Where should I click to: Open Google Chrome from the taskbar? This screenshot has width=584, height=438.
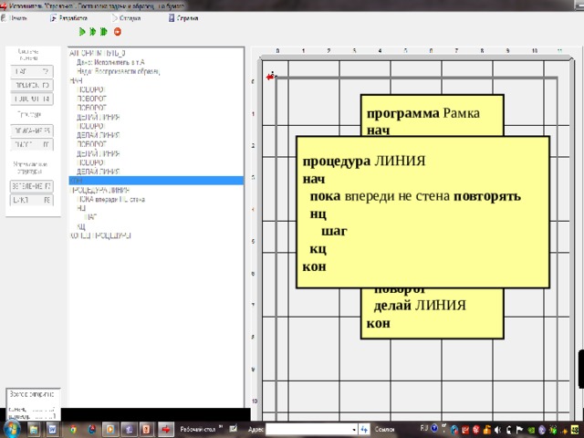[73, 430]
